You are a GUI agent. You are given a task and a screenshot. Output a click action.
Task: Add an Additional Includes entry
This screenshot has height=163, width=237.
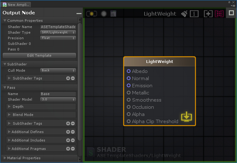point(68,140)
